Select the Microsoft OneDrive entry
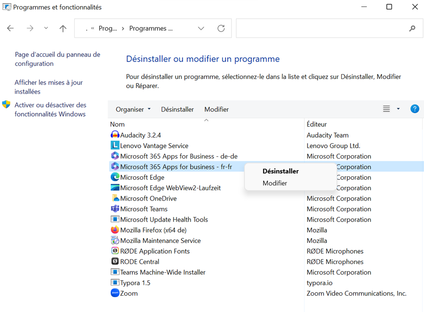Screen dimensions: 424x312 pos(149,198)
